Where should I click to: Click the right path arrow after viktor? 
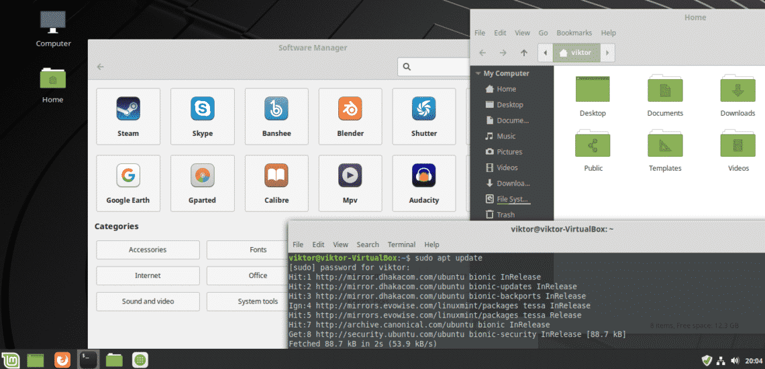click(607, 52)
